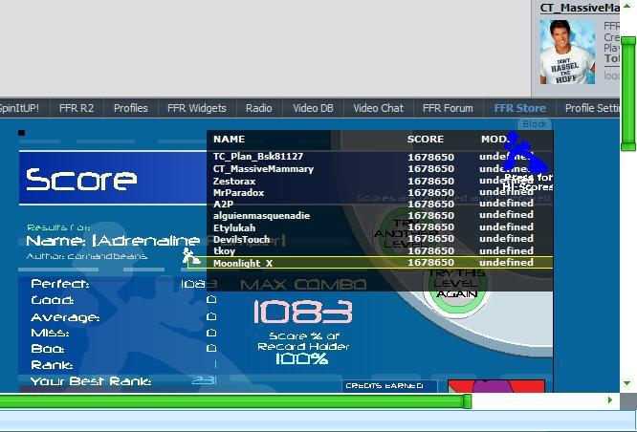Click the Credits Earned label
The image size is (637, 432).
(384, 386)
